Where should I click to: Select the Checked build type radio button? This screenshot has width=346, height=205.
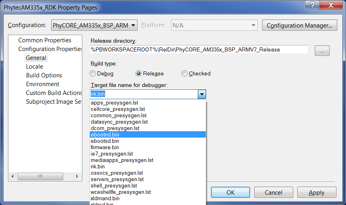pos(185,73)
